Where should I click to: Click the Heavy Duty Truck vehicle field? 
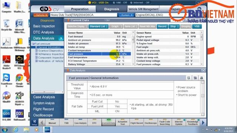click(x=83, y=15)
